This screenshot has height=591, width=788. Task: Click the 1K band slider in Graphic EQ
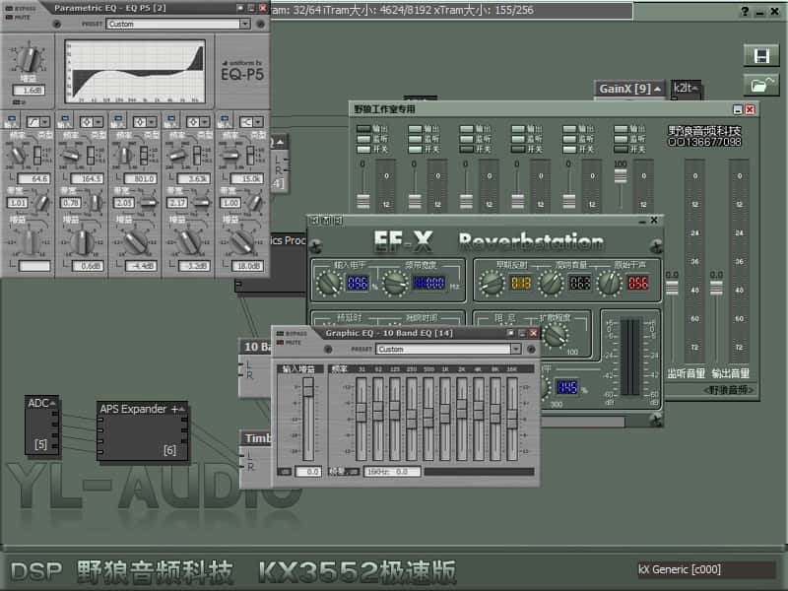click(445, 418)
